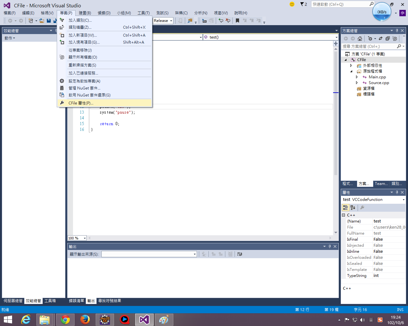Click the Property Pages wrench icon
408x326 pixels.
[x=362, y=207]
